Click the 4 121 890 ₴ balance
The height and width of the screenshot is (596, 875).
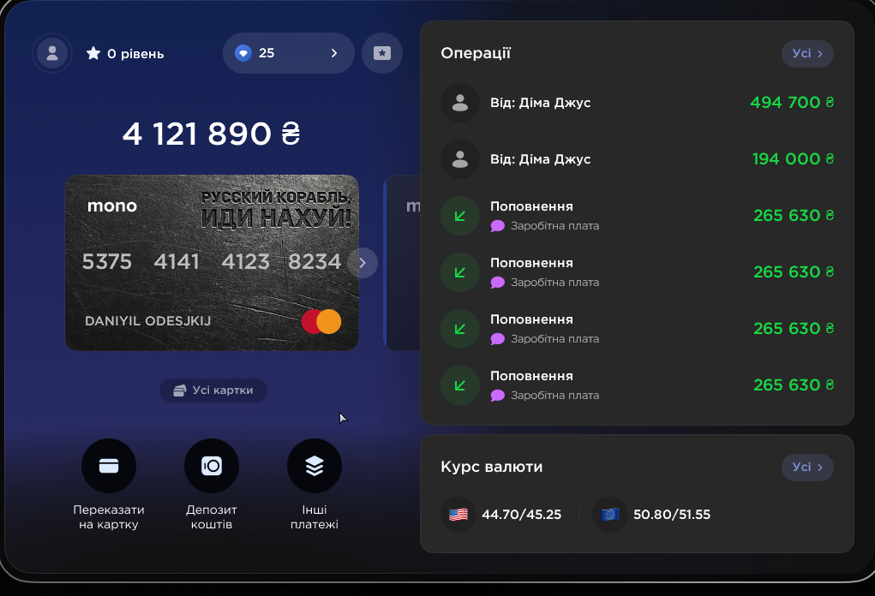212,134
